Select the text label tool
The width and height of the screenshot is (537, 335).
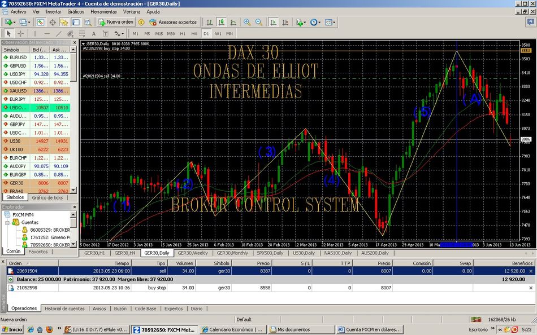click(x=106, y=33)
